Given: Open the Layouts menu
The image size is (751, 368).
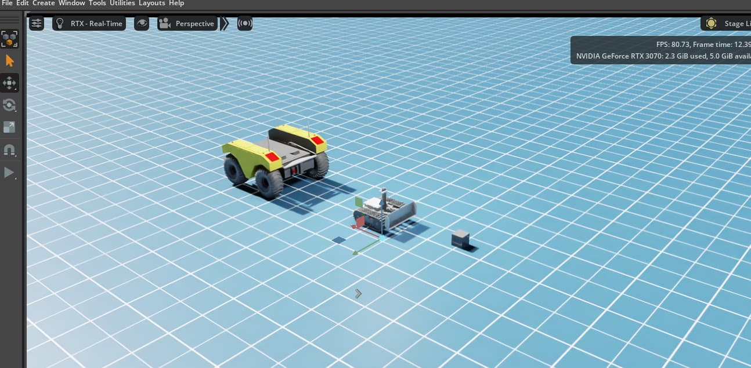Looking at the screenshot, I should pos(151,3).
